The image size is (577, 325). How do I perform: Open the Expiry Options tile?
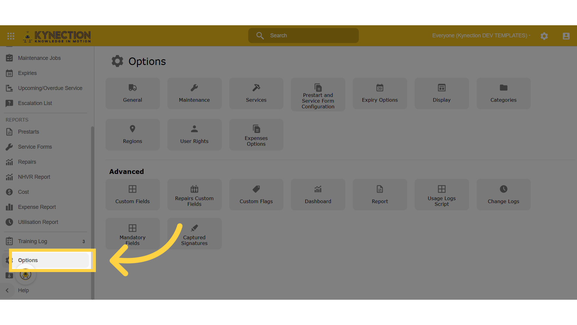tap(380, 93)
